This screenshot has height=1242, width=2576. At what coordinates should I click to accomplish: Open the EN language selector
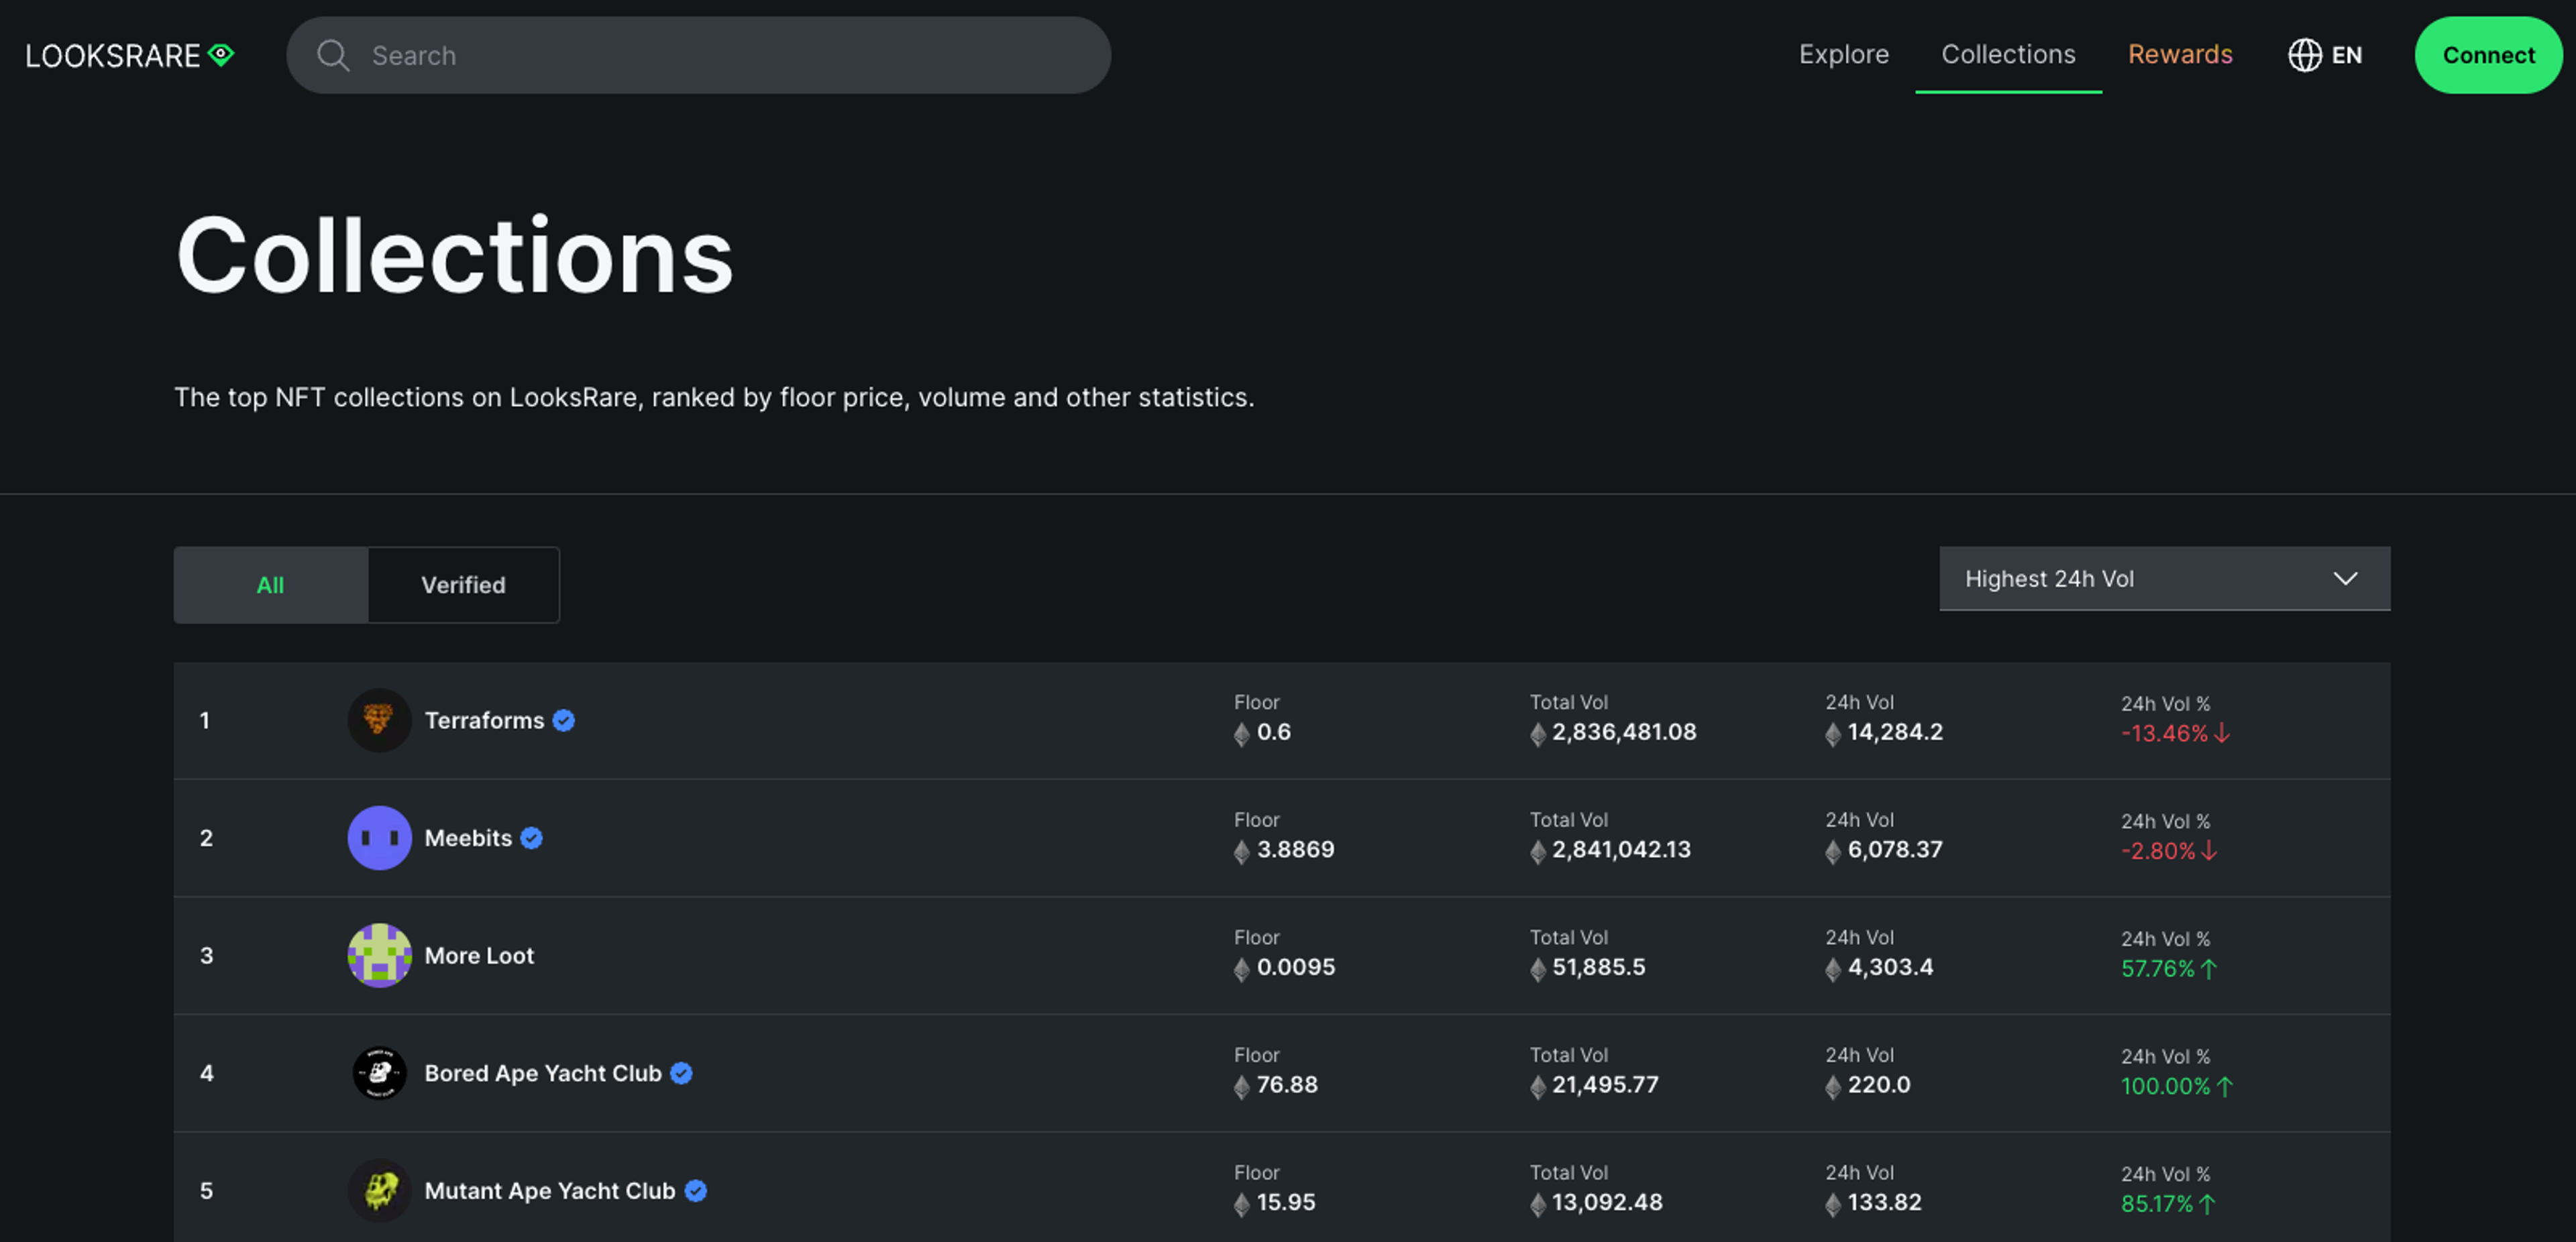click(x=2326, y=55)
